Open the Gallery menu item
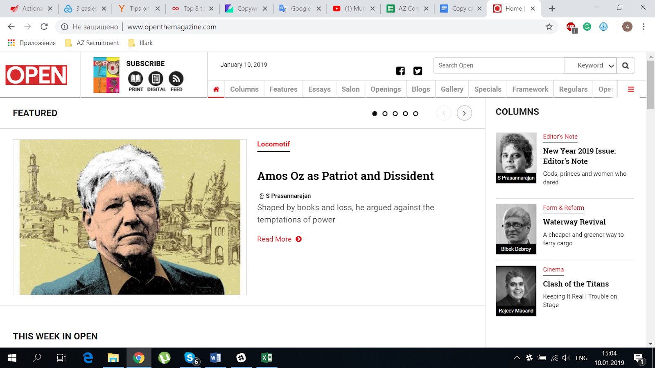The height and width of the screenshot is (368, 655). click(452, 89)
